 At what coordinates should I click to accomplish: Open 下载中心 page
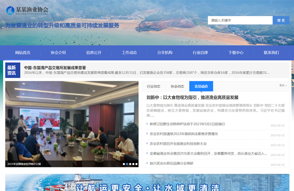click(x=236, y=53)
